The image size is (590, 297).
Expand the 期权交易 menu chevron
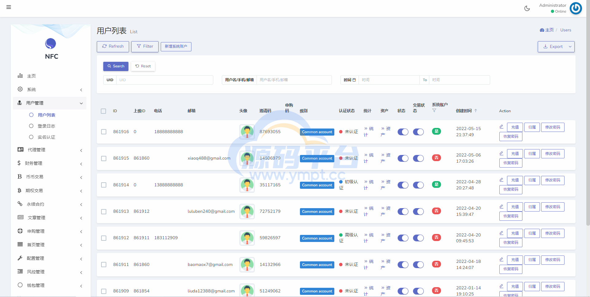[x=81, y=191]
